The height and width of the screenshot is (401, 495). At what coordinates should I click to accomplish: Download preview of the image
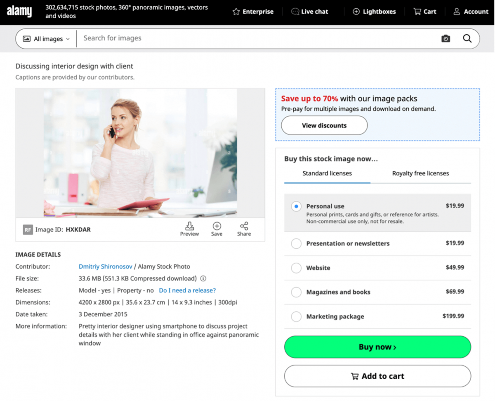(x=189, y=229)
